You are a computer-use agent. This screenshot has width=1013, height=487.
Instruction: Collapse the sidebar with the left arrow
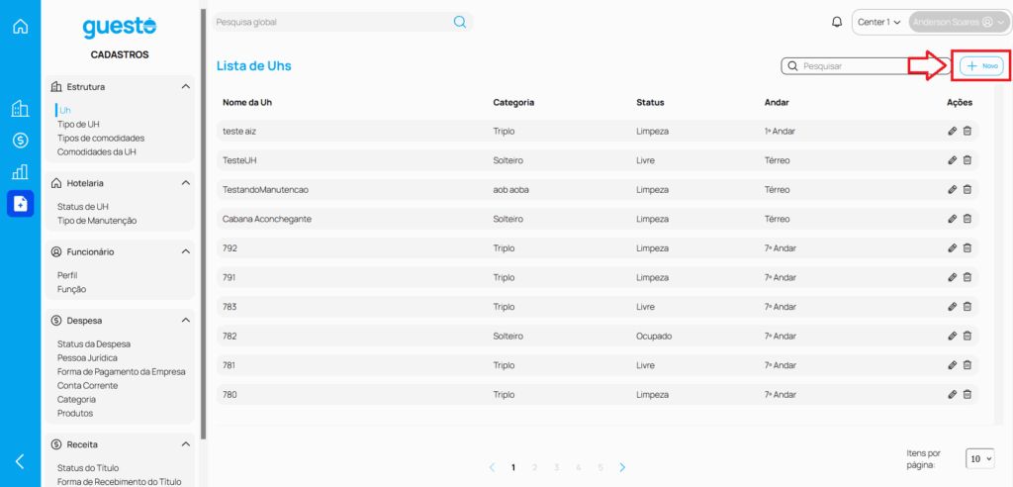pos(20,461)
